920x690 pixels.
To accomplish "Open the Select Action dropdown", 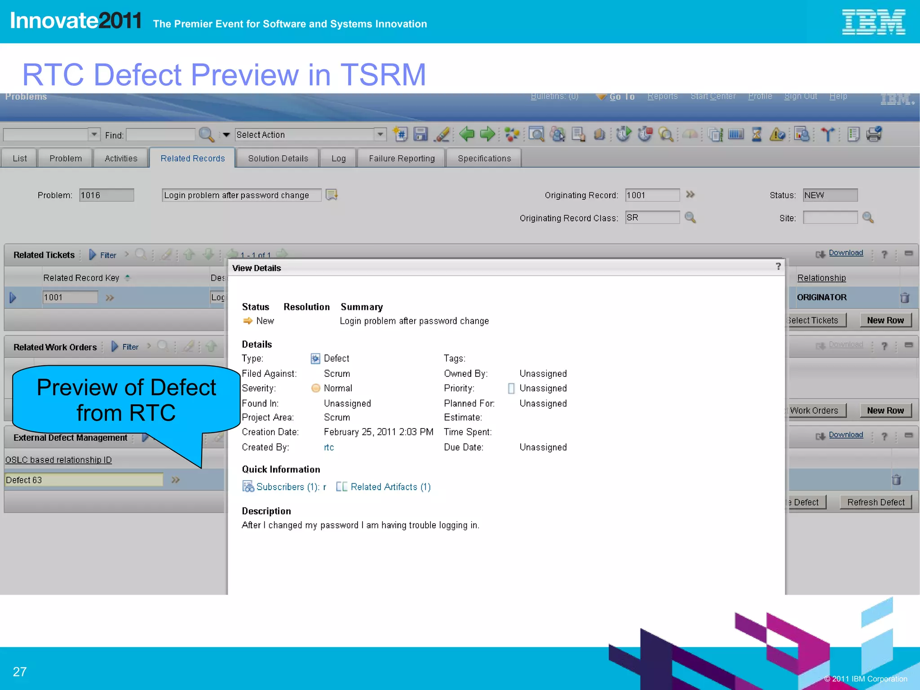I will 380,134.
